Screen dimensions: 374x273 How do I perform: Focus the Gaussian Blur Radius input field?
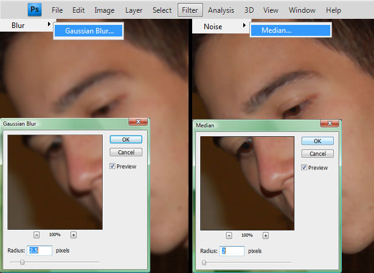coord(40,251)
